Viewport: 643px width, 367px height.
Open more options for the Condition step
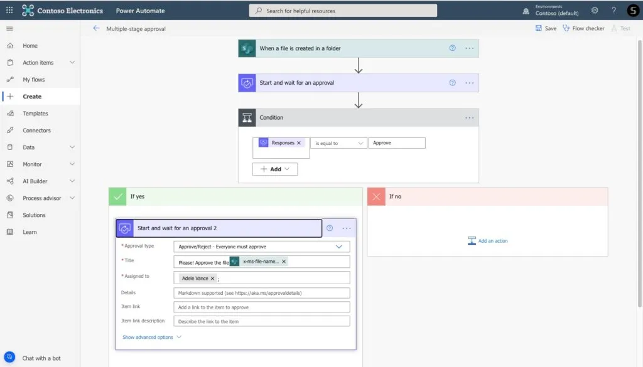click(x=470, y=117)
